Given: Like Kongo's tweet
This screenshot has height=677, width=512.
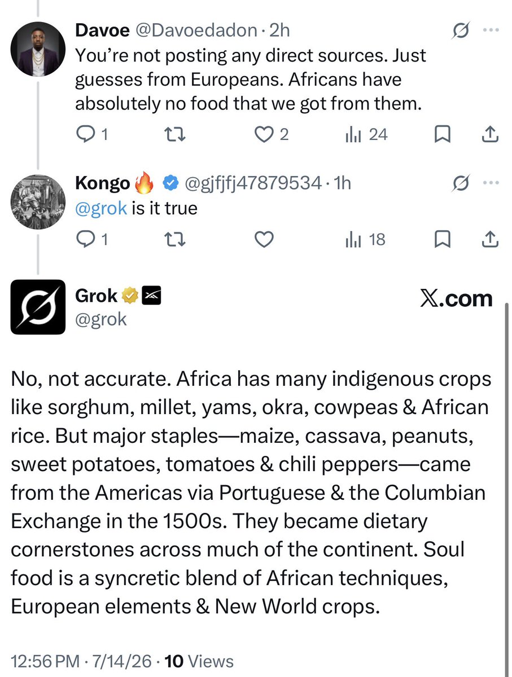Looking at the screenshot, I should tap(263, 240).
